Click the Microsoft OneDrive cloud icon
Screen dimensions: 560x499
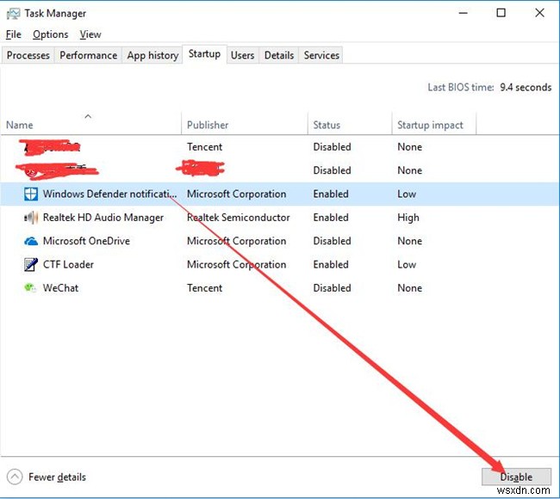point(30,242)
